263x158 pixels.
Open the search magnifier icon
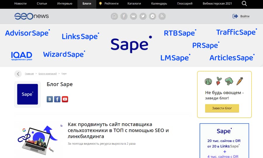click(x=244, y=3)
